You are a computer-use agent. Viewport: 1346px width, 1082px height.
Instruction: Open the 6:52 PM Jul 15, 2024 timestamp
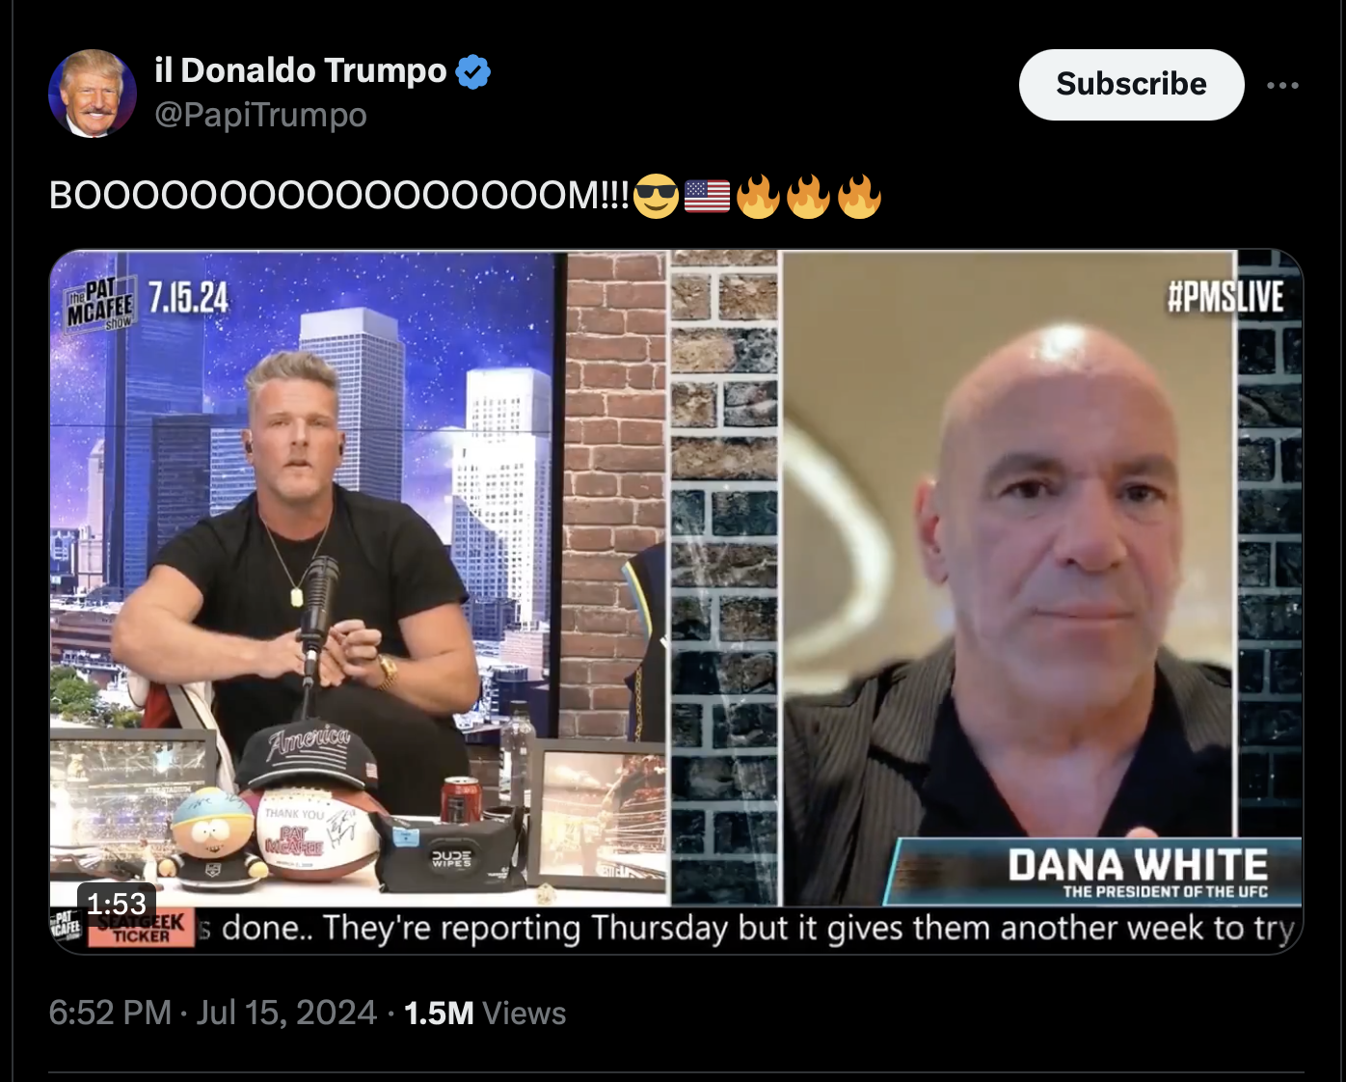pyautogui.click(x=212, y=1013)
